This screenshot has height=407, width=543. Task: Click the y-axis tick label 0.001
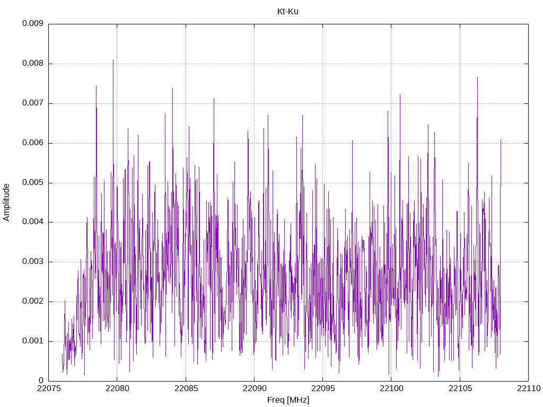coord(33,341)
